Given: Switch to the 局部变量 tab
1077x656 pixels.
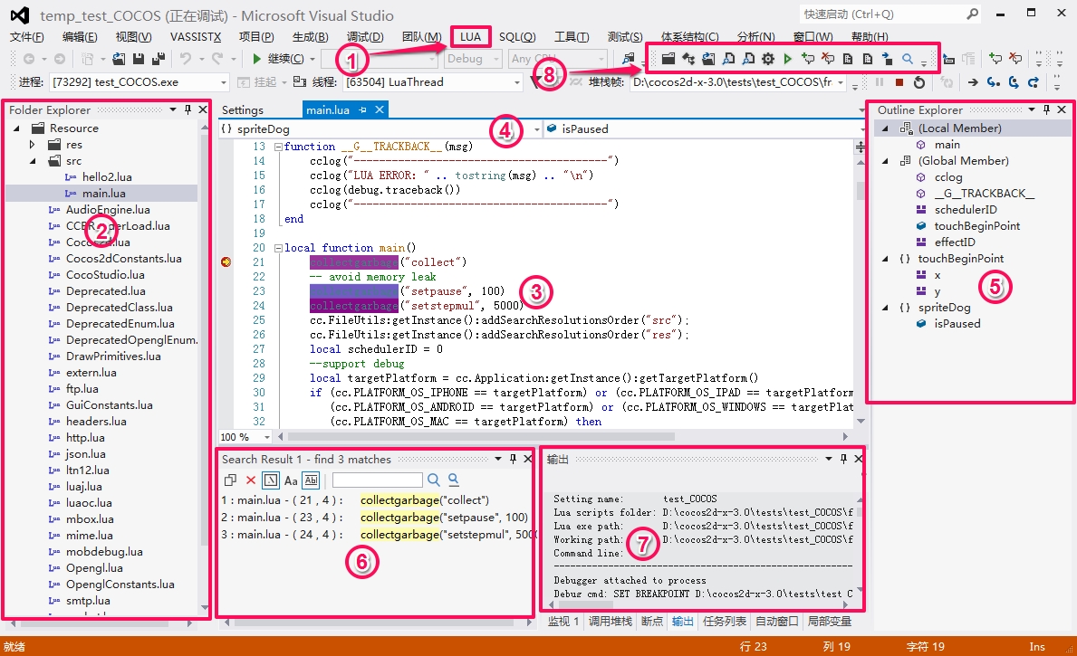Looking at the screenshot, I should (x=830, y=621).
